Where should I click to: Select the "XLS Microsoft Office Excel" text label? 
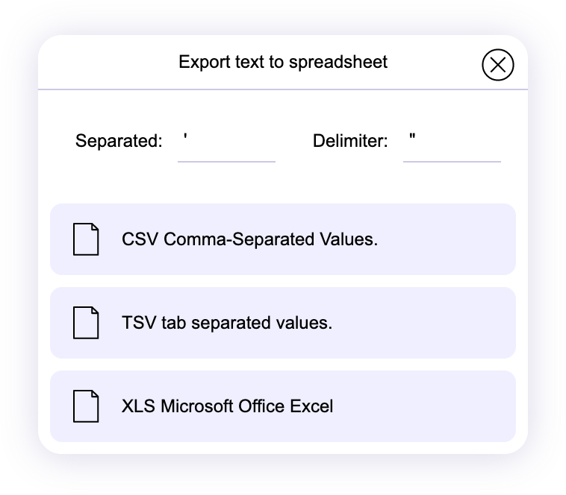[x=227, y=406]
